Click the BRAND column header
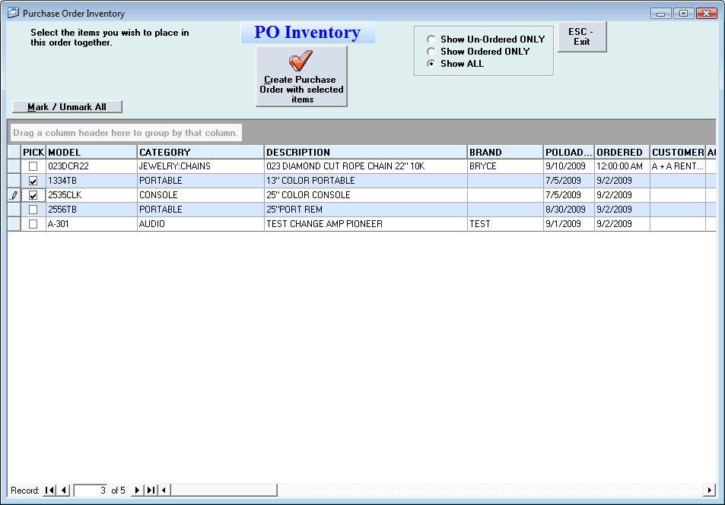 coord(504,153)
